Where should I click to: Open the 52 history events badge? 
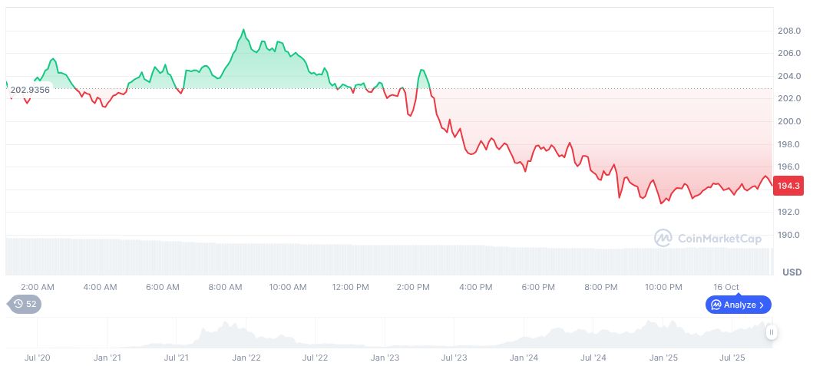(x=25, y=304)
